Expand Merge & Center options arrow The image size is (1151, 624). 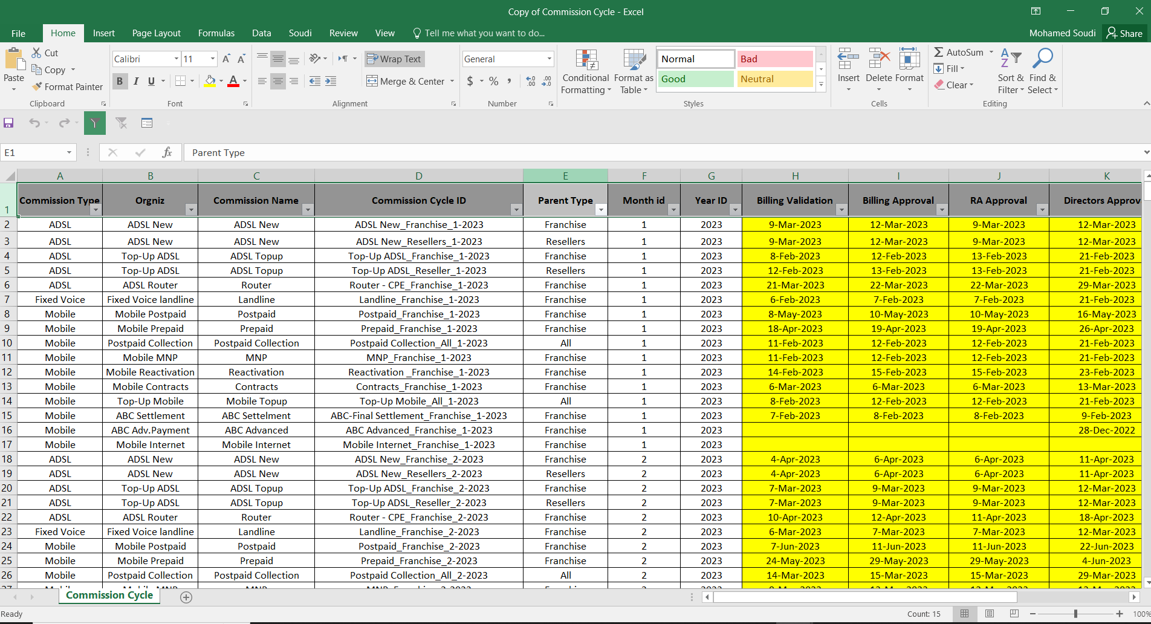pos(452,80)
